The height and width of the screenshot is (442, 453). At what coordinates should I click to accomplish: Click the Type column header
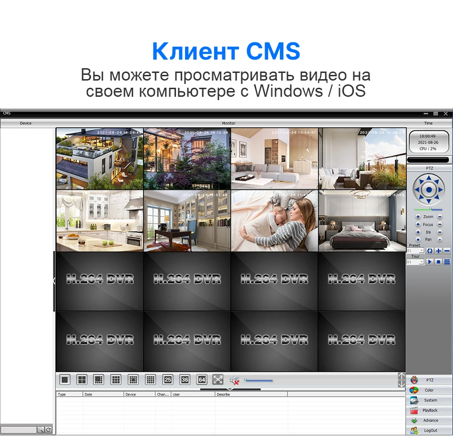click(x=69, y=394)
